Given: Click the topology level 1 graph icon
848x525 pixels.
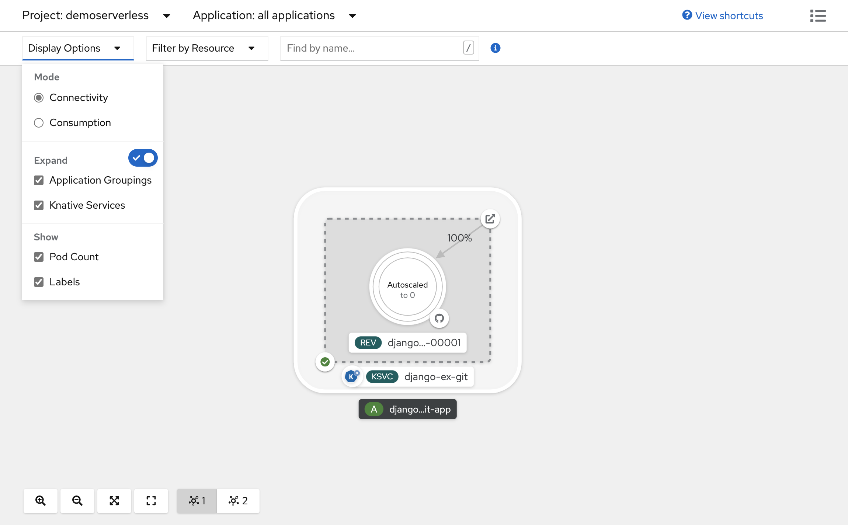Looking at the screenshot, I should (197, 501).
